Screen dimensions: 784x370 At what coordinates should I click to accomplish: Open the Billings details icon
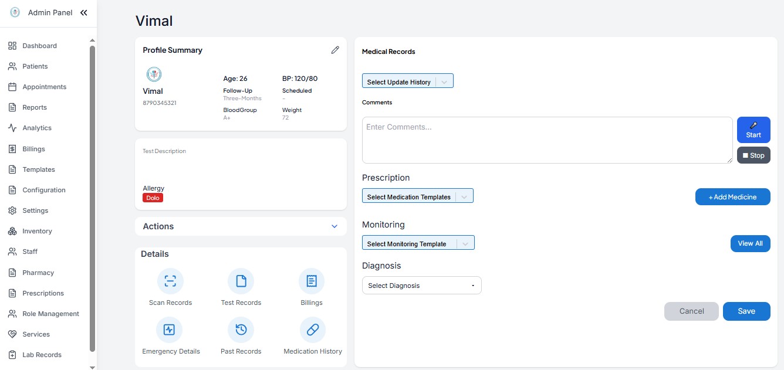(x=312, y=281)
